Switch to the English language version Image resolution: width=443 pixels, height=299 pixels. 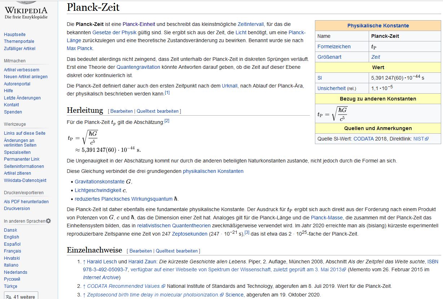coord(12,237)
